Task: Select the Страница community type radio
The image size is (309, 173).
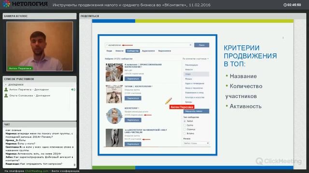Action: coord(184,129)
